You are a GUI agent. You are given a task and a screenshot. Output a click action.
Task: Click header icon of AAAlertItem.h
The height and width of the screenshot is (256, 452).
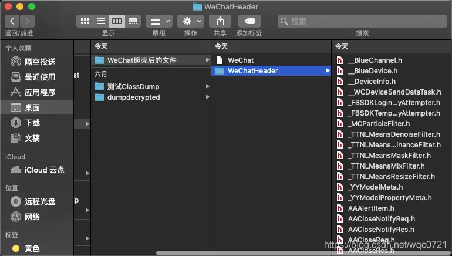[x=340, y=208]
